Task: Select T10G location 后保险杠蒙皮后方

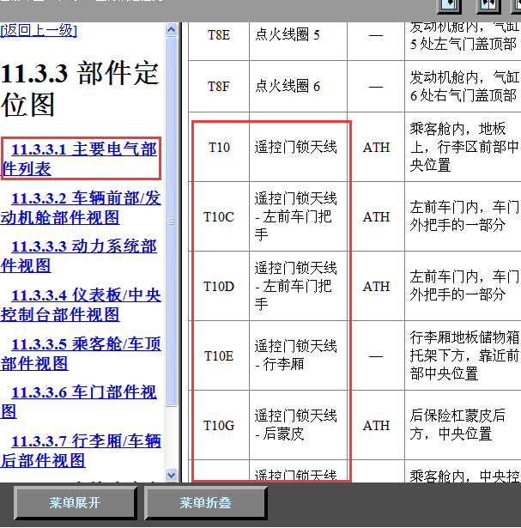Action: click(463, 425)
